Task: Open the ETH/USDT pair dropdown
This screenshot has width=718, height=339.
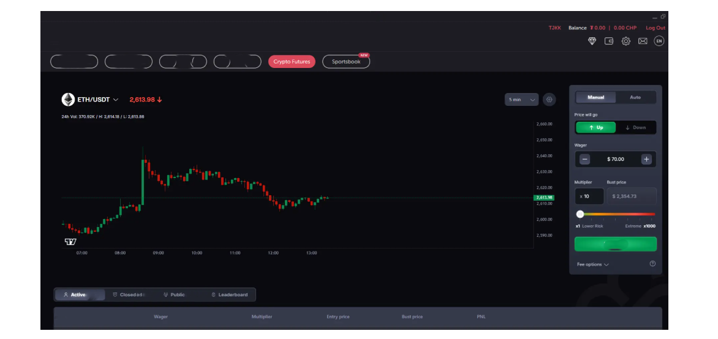Action: tap(97, 99)
